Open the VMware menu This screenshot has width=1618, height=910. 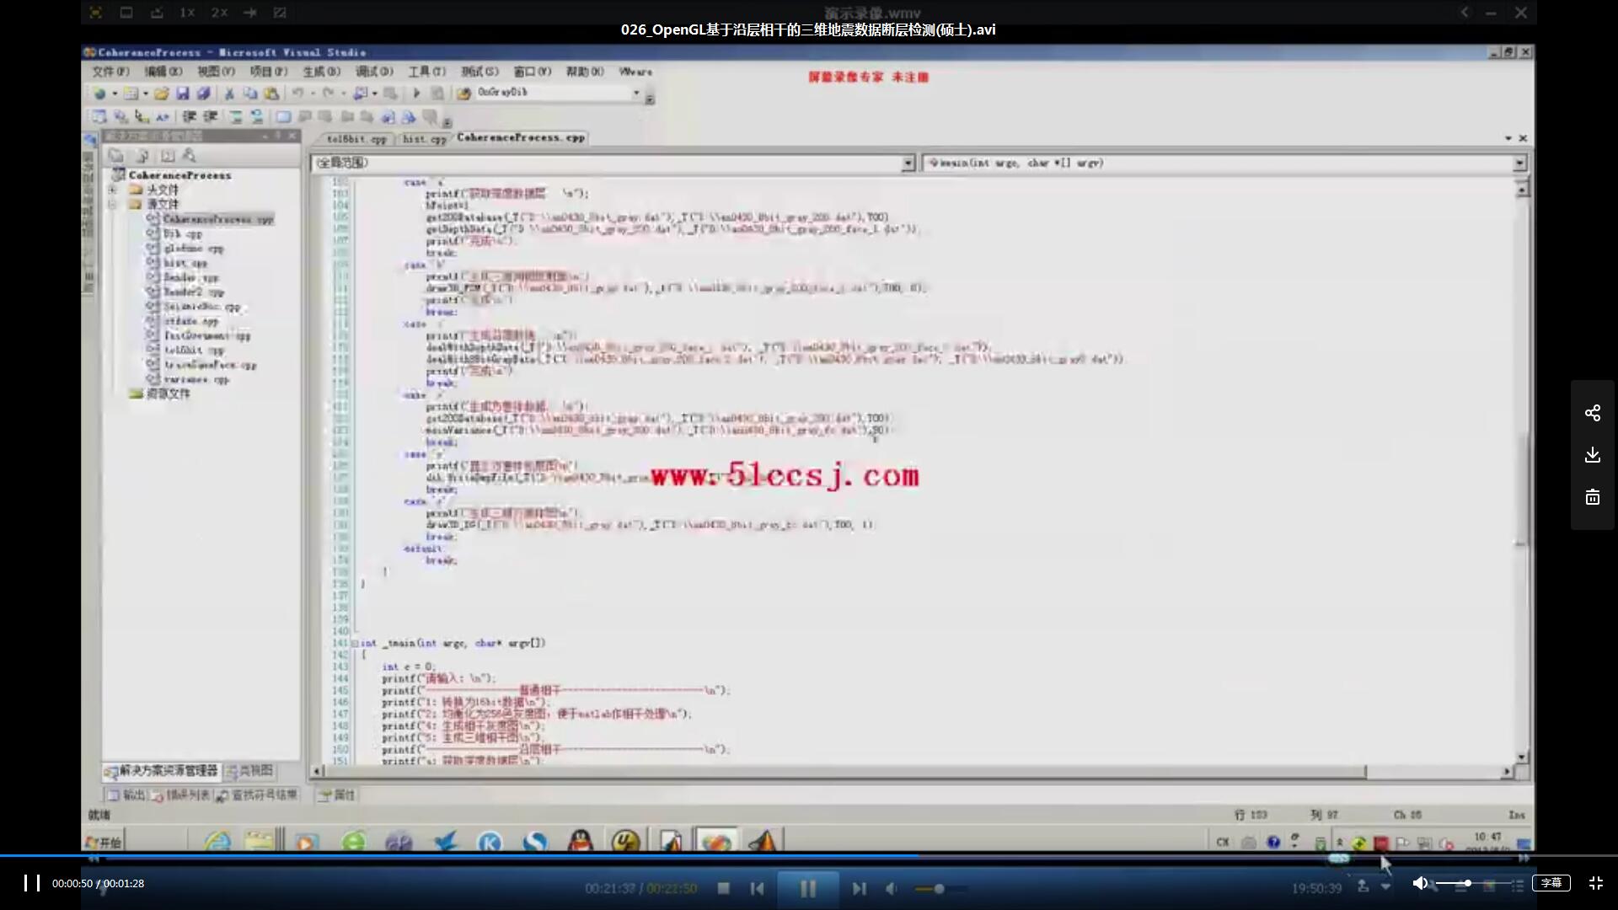pos(635,72)
